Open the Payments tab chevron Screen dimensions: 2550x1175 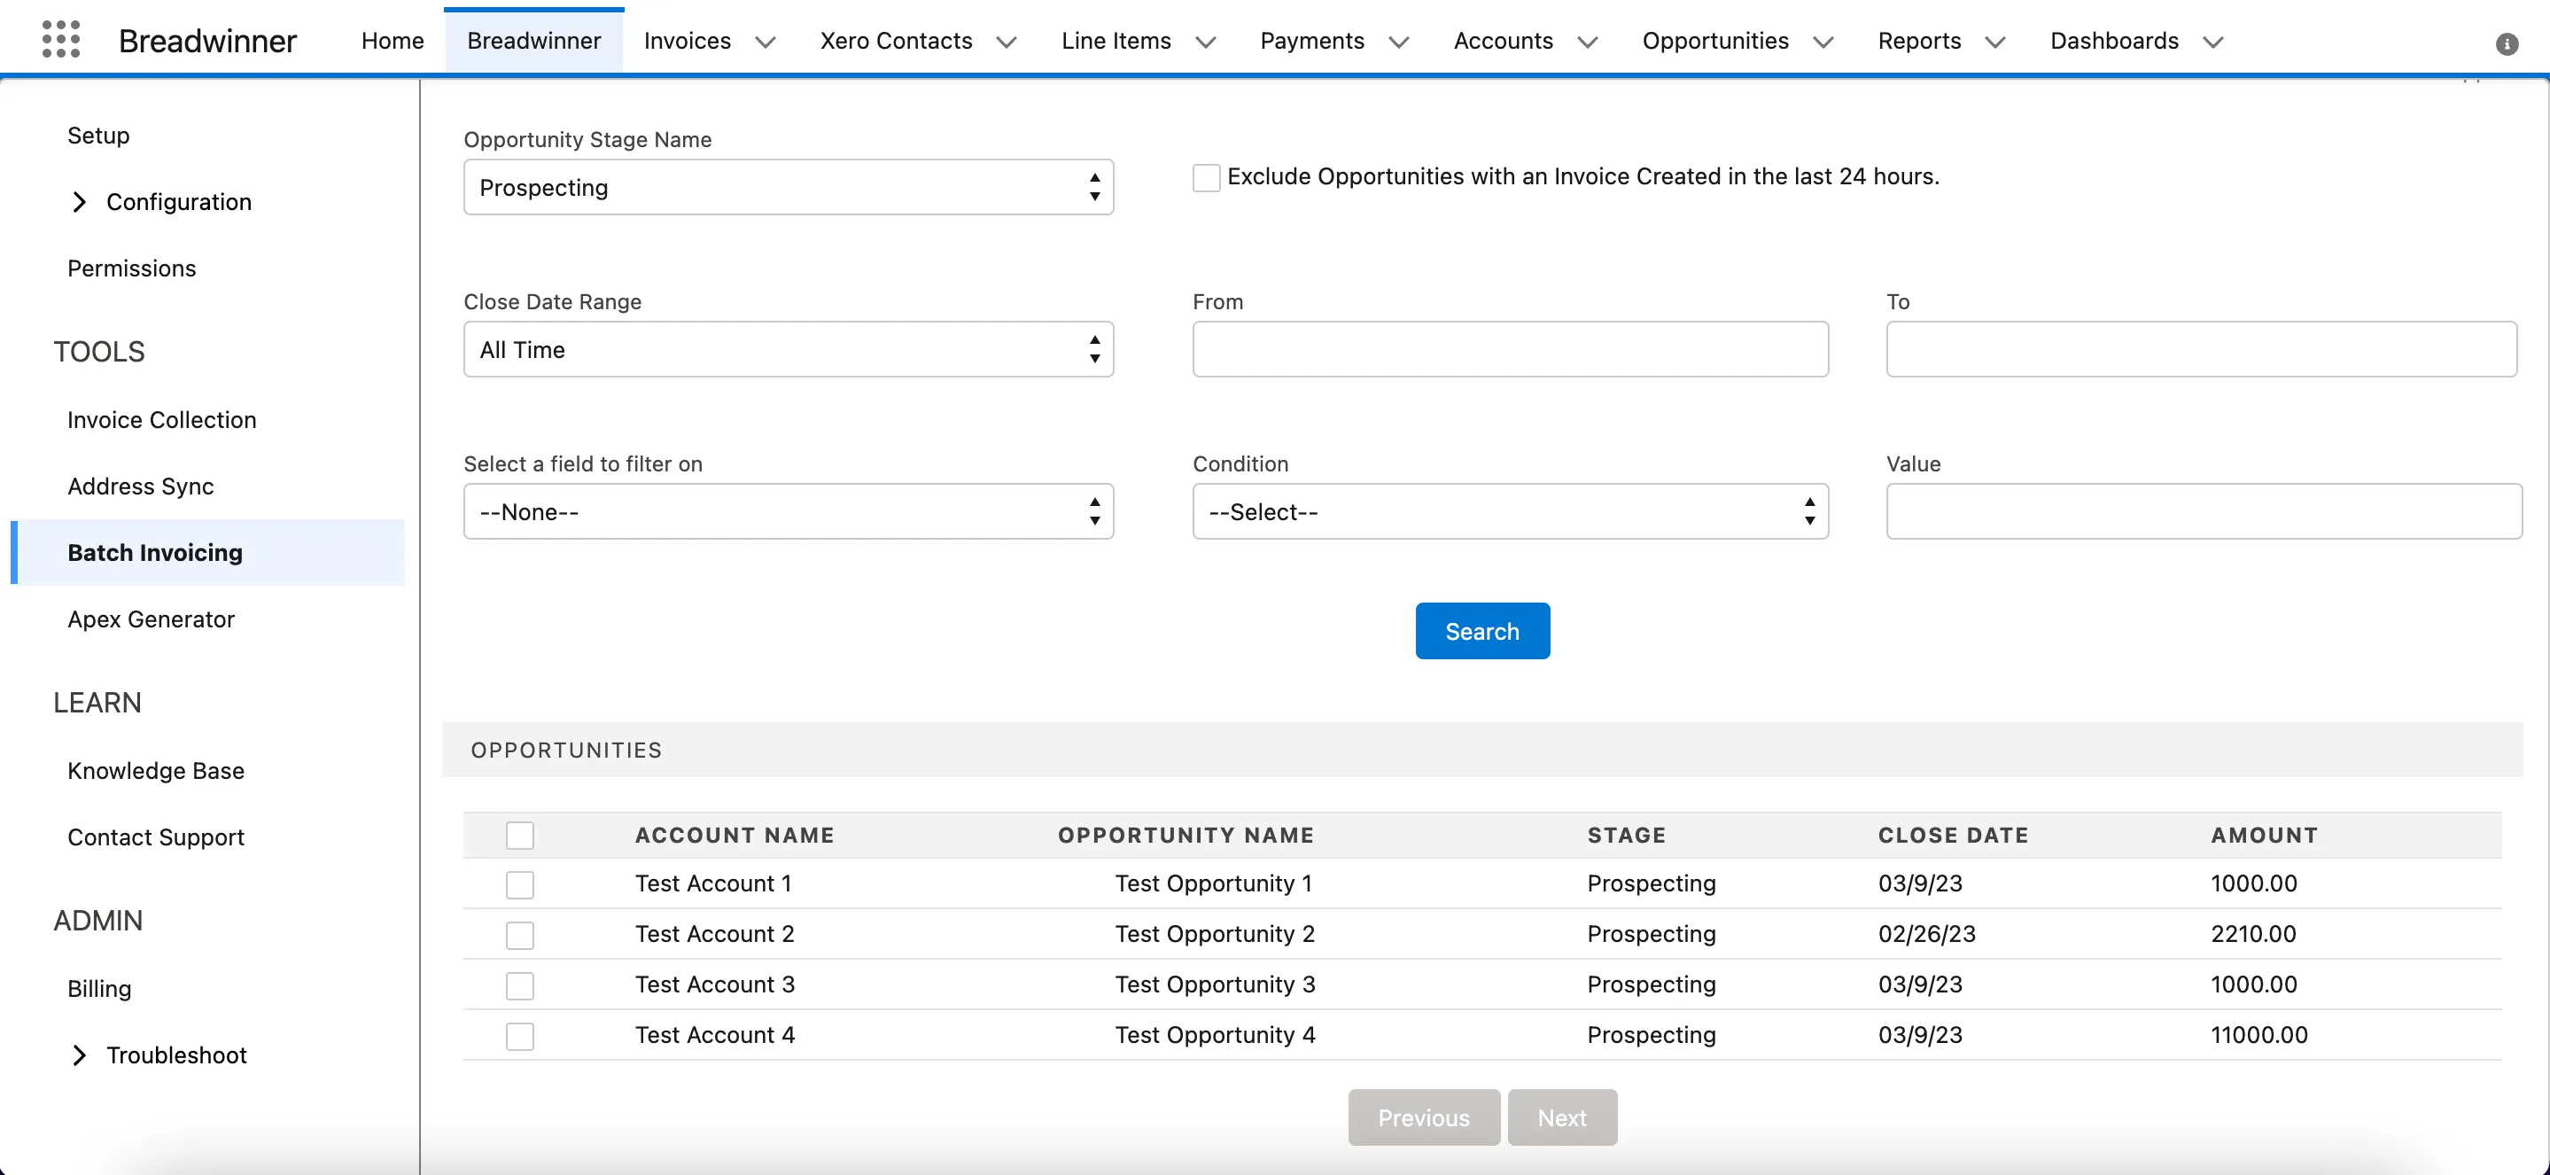coord(1399,42)
